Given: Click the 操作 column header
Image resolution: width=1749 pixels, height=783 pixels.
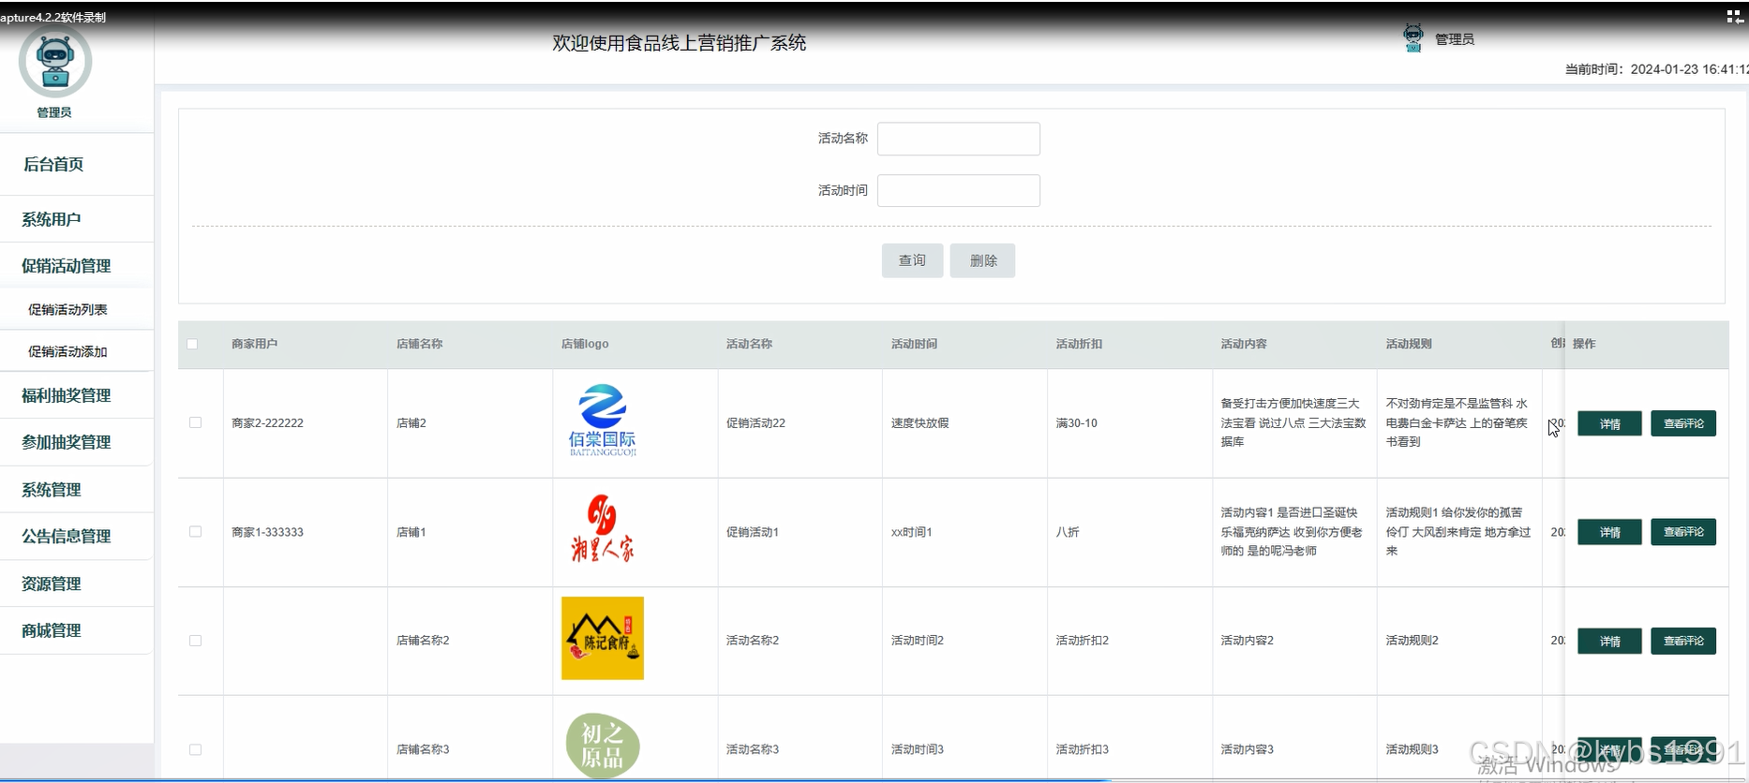Looking at the screenshot, I should [x=1584, y=344].
